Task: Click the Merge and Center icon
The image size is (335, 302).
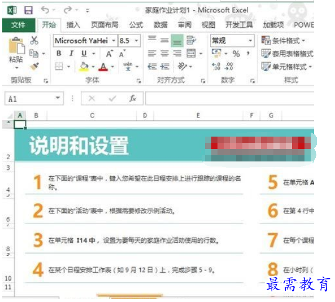Action: click(x=191, y=54)
